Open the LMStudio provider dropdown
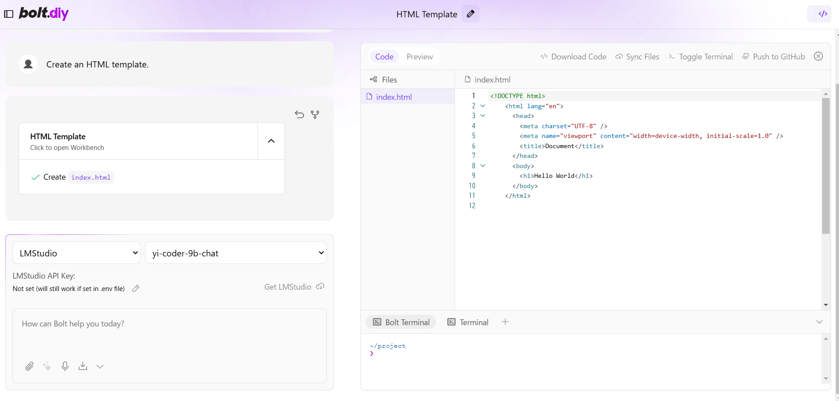839x401 pixels. [76, 253]
